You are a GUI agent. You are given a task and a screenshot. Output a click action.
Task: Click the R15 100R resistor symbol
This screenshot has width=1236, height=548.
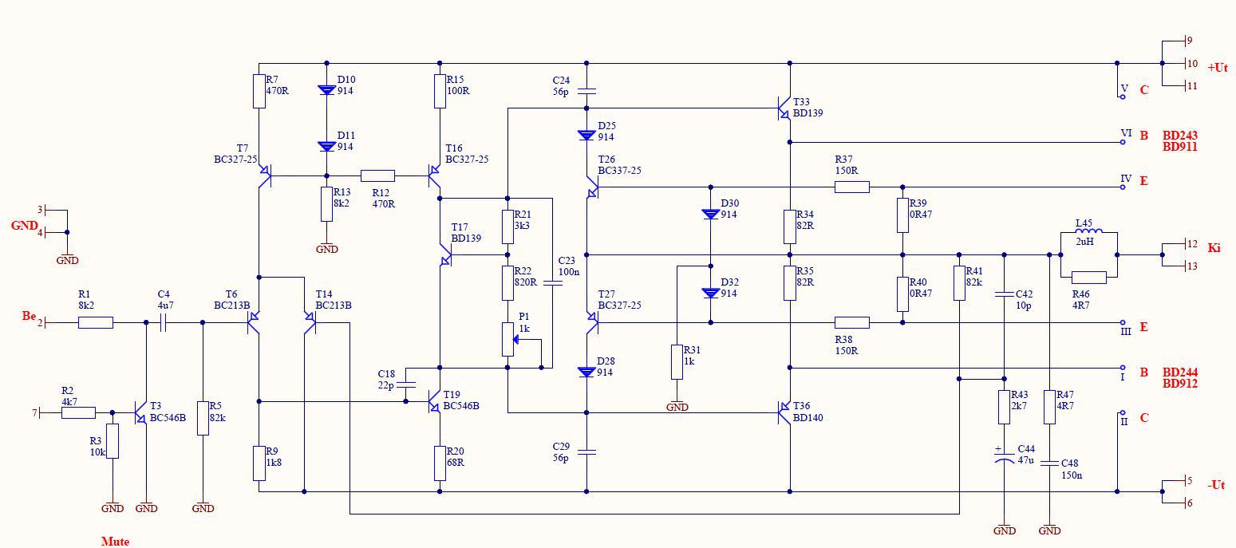(439, 91)
